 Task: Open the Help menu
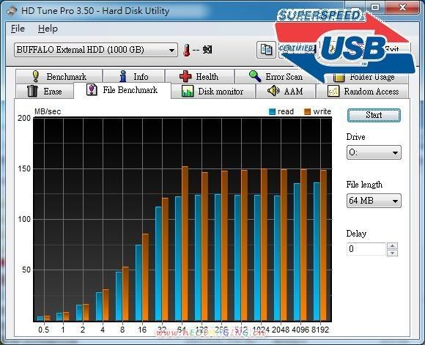48,29
